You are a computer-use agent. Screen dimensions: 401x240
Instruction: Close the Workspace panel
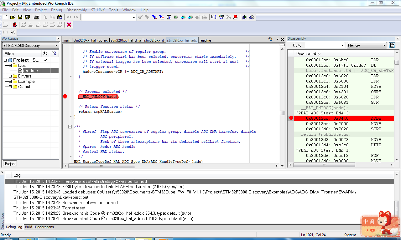pos(58,39)
